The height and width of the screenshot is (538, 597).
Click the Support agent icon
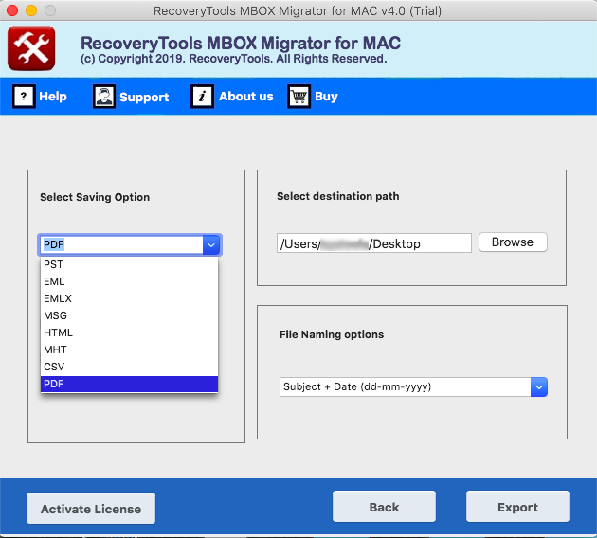(x=104, y=97)
